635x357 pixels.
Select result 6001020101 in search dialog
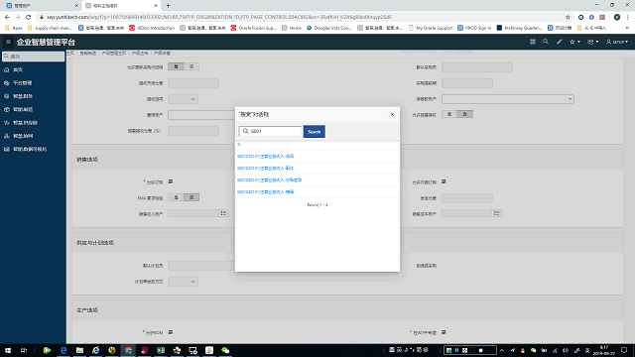pyautogui.click(x=265, y=168)
